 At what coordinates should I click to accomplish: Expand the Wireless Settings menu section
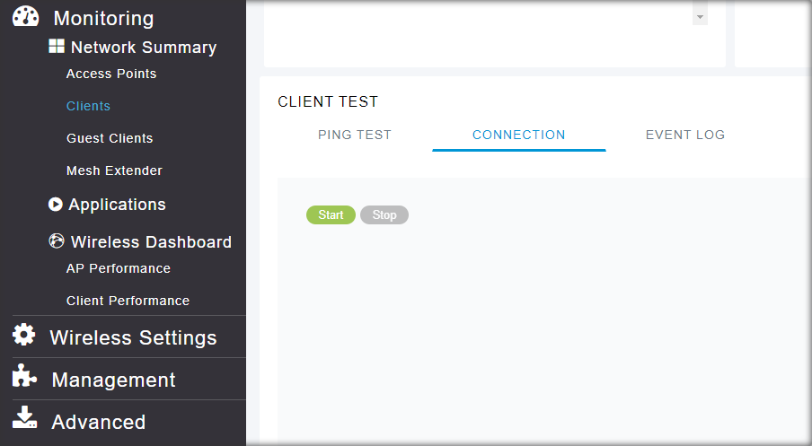pyautogui.click(x=133, y=337)
